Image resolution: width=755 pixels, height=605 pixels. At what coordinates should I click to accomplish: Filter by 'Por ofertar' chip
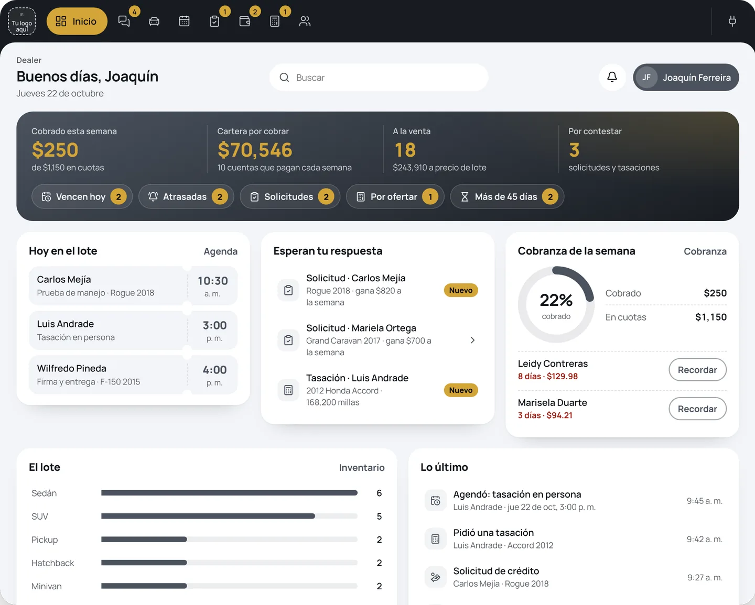click(395, 197)
